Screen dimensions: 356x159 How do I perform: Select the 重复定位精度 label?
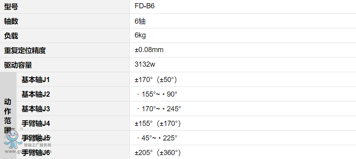point(25,50)
